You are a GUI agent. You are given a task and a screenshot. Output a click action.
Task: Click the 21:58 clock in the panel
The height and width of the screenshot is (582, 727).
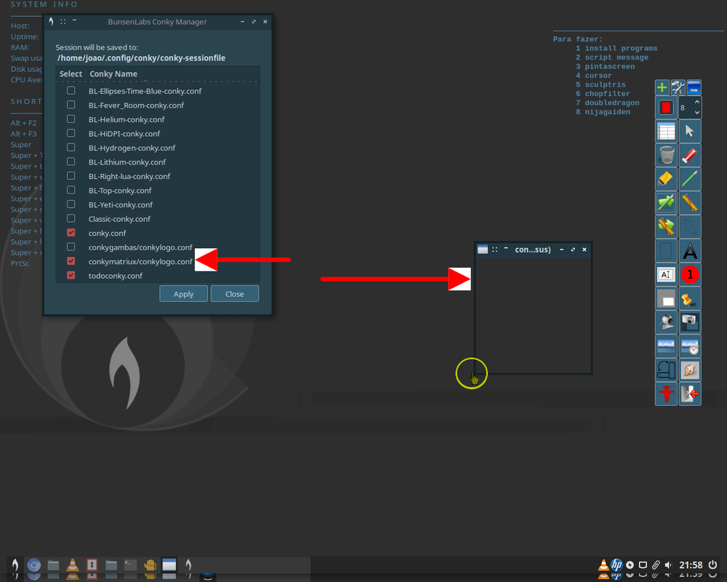click(691, 565)
